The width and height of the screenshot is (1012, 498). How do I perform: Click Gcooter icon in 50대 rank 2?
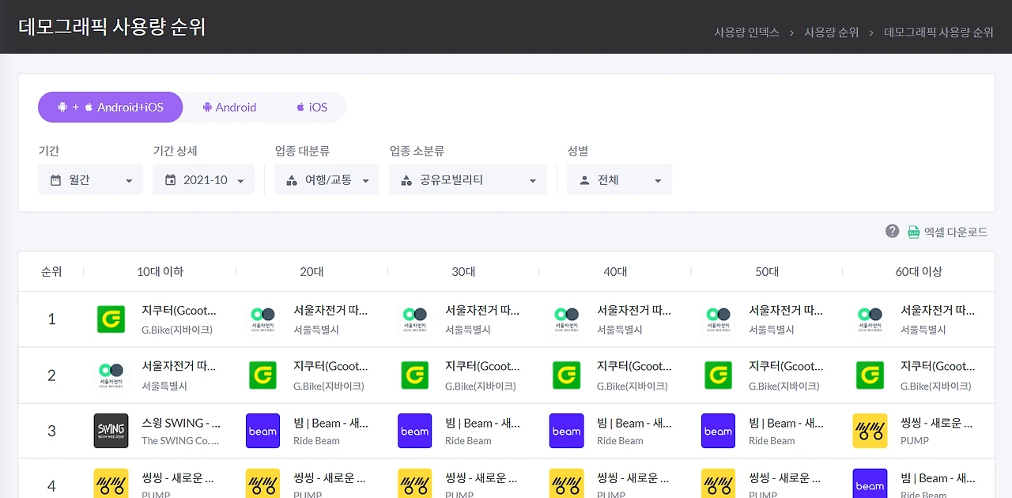(718, 375)
